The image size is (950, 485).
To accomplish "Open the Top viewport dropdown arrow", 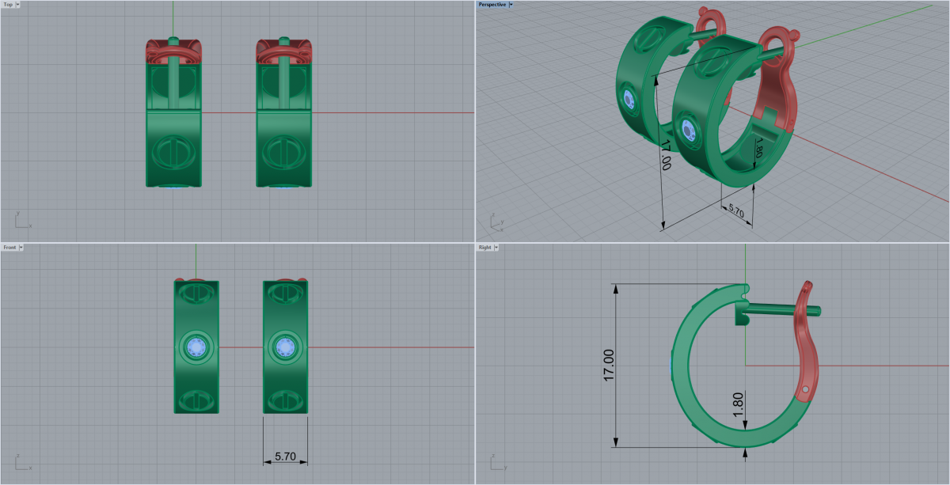I will [x=18, y=5].
